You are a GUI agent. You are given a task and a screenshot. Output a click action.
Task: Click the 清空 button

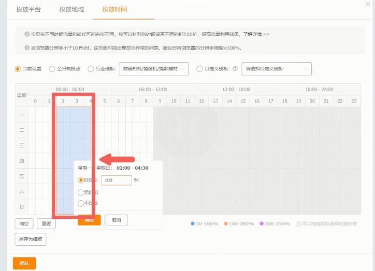pyautogui.click(x=24, y=224)
